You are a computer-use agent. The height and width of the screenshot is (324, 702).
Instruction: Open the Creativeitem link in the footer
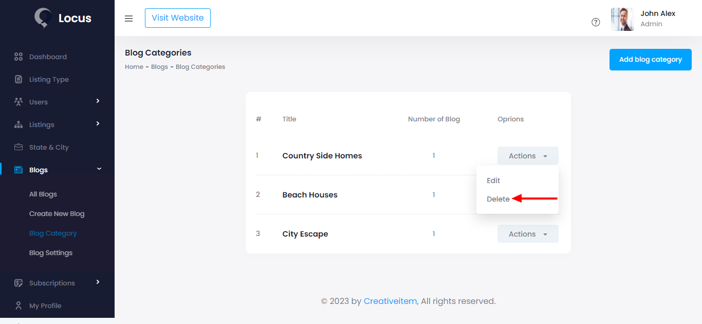click(390, 301)
